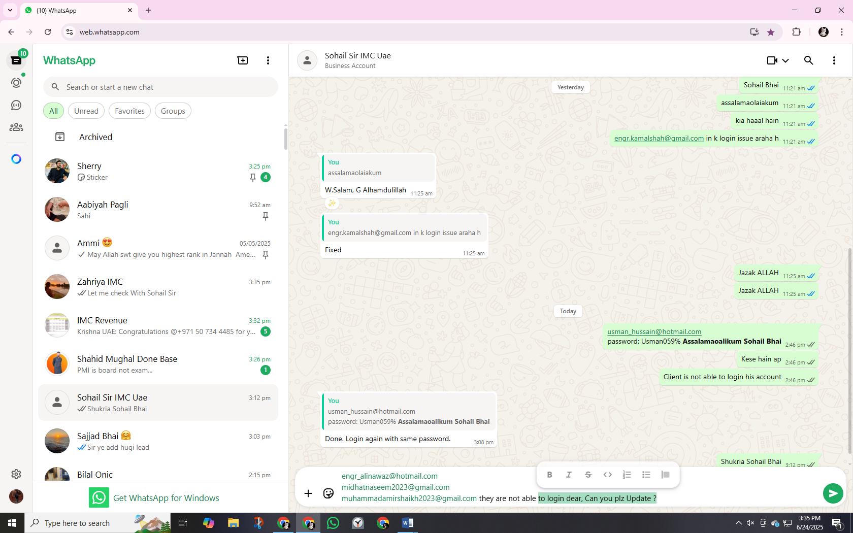This screenshot has width=853, height=533.
Task: Apply Bold formatting in message toolbar
Action: [x=549, y=475]
